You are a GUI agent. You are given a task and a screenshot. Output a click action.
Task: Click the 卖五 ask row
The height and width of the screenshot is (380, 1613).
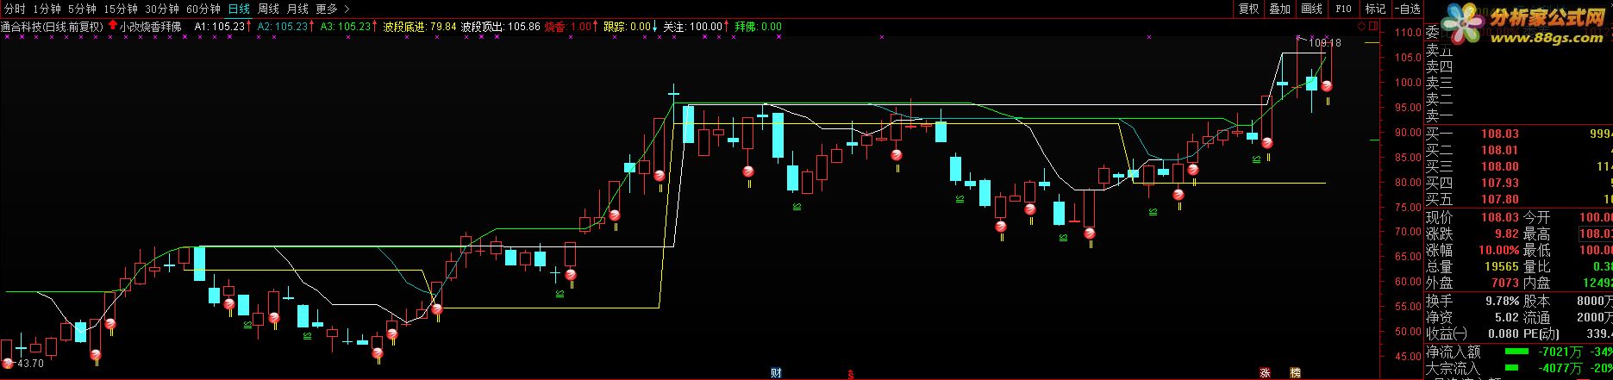point(1519,50)
